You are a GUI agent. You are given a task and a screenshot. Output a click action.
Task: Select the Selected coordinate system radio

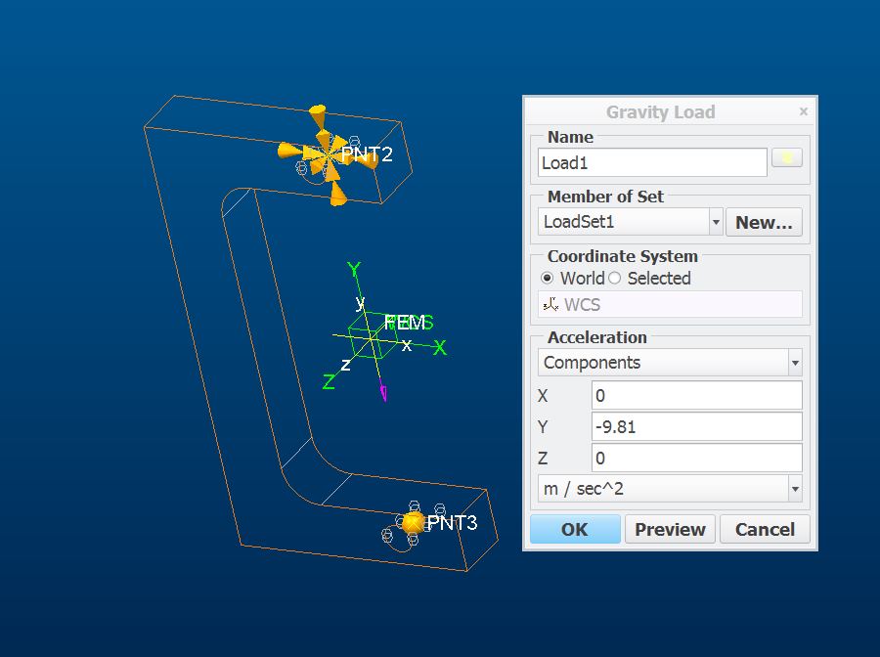615,279
